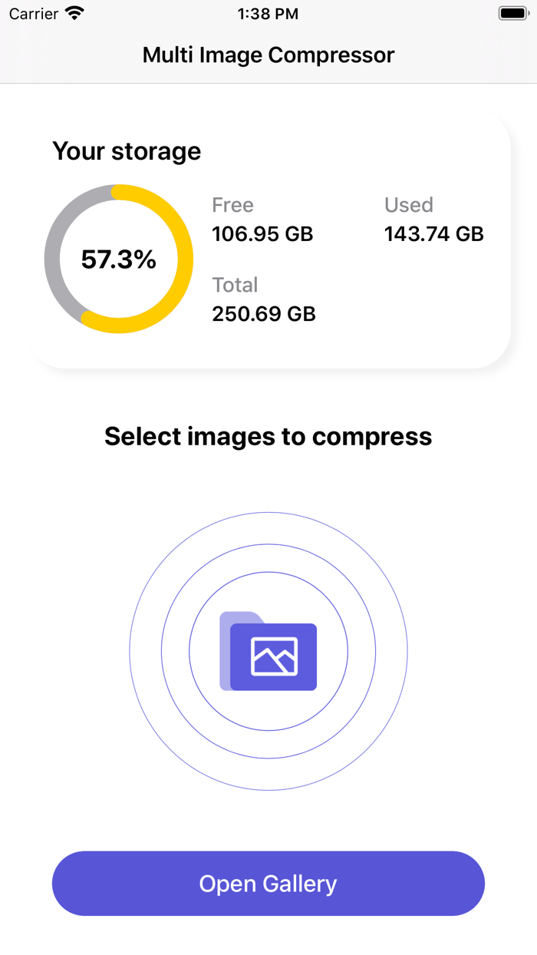537x955 pixels.
Task: Click the Total storage value 250.69 GB
Action: (x=263, y=313)
